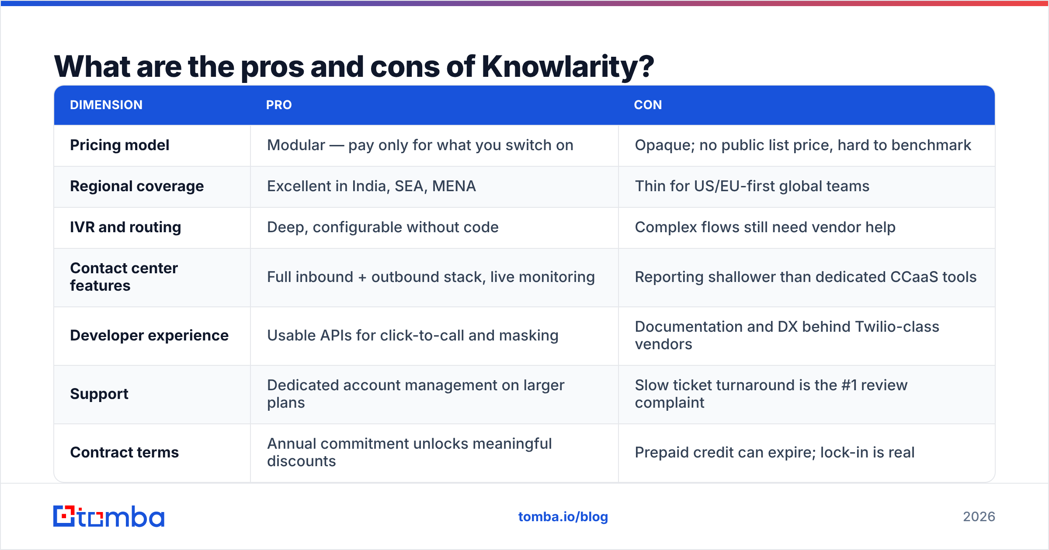
Task: Click 'Modular — pay only for what you switch on'
Action: pyautogui.click(x=420, y=145)
